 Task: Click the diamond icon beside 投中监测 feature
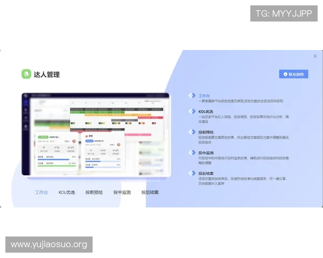[x=192, y=153]
